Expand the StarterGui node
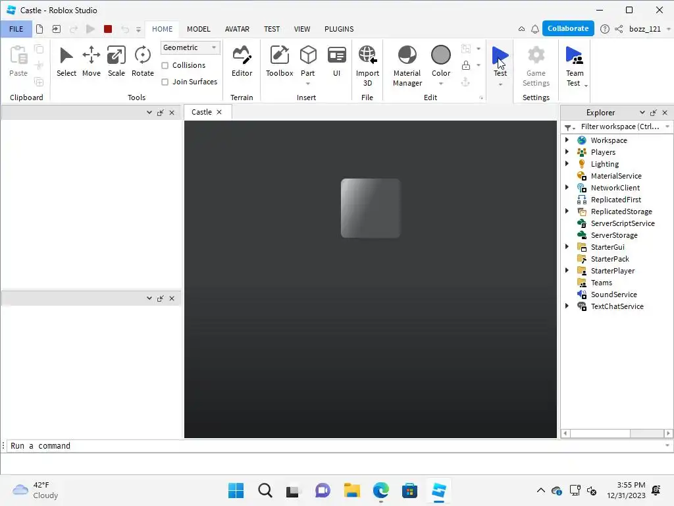This screenshot has height=506, width=674. (x=567, y=246)
